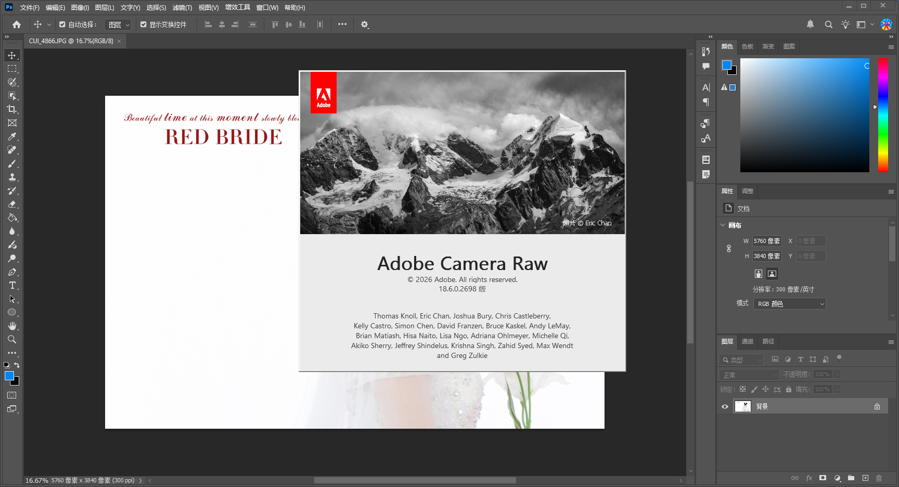Open the layer filter 类型 dropdown
Image resolution: width=899 pixels, height=487 pixels.
pos(741,360)
